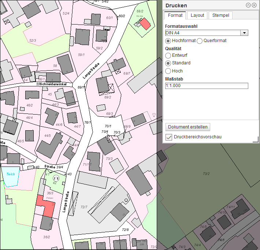Click the blue Teich pond area
This screenshot has width=260, height=250.
point(11,178)
